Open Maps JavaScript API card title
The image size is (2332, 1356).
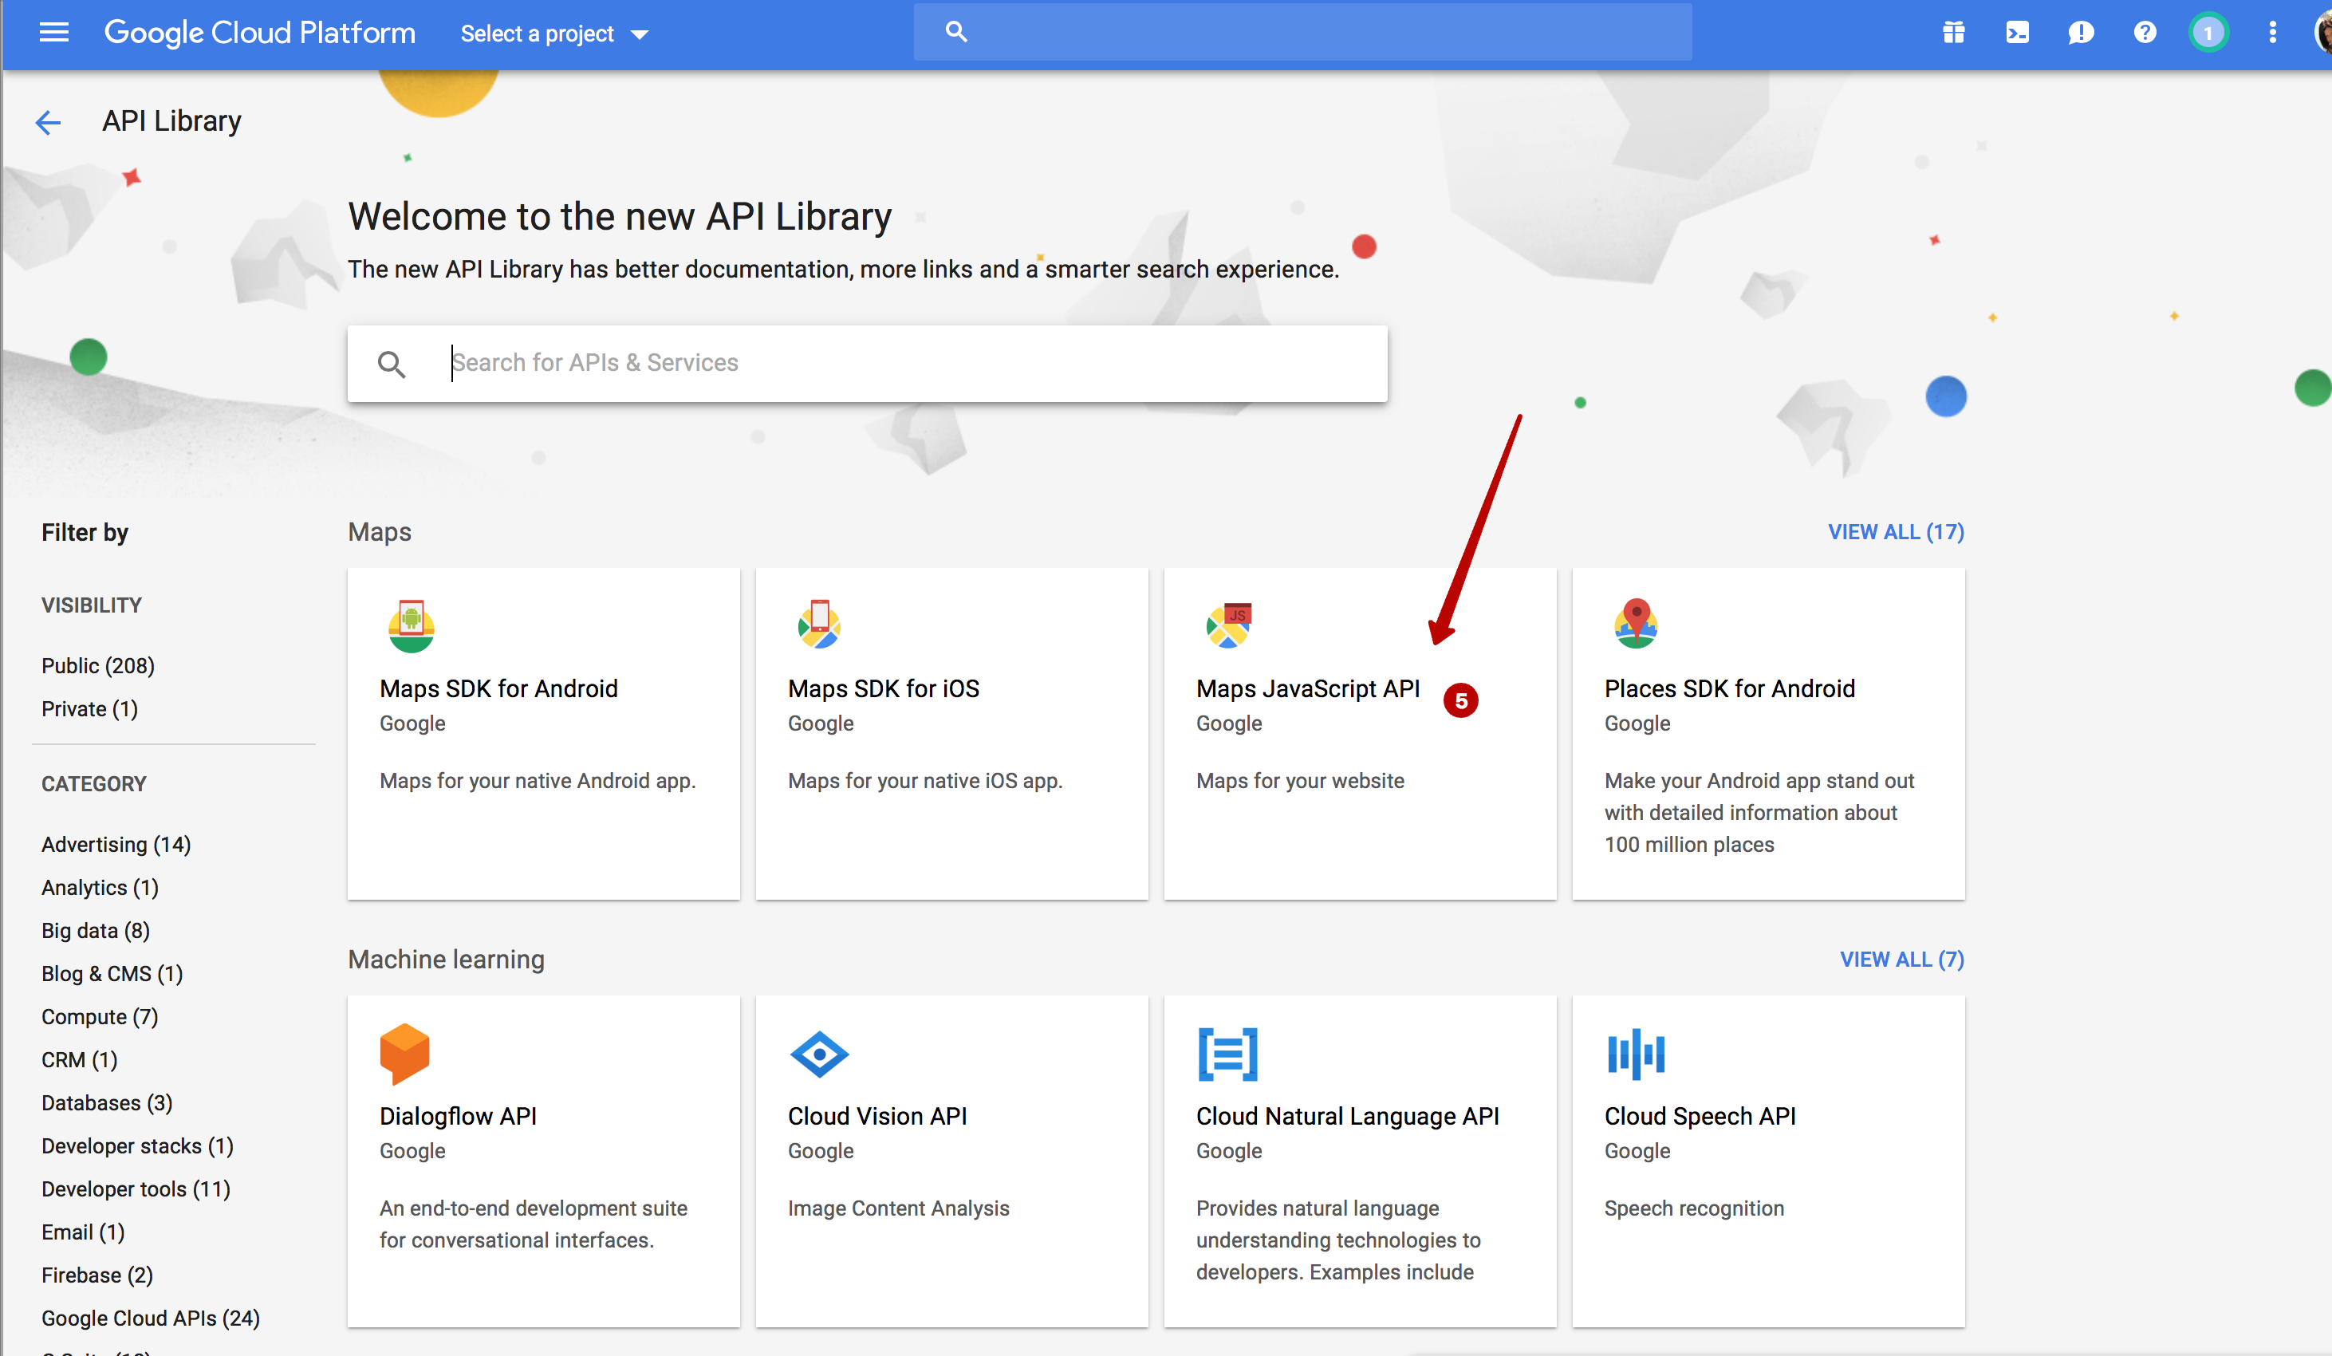(x=1308, y=688)
